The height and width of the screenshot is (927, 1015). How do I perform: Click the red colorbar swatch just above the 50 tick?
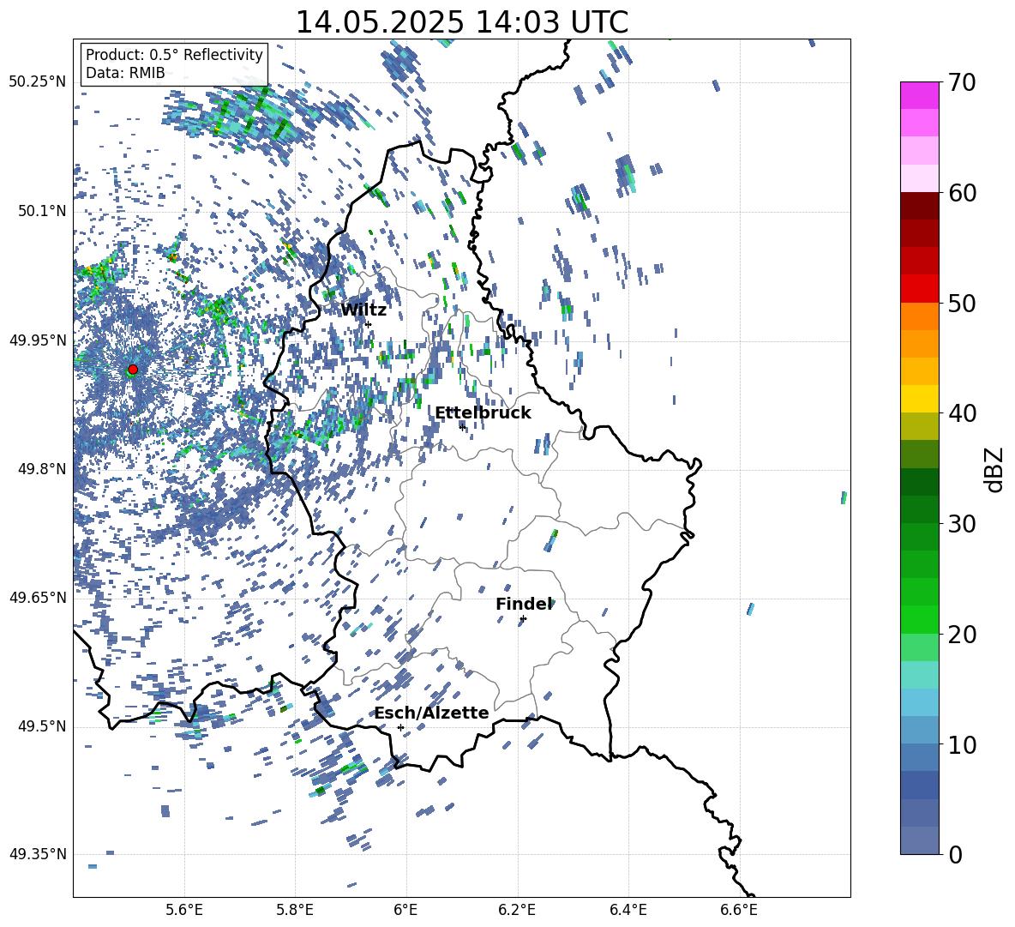click(x=920, y=289)
